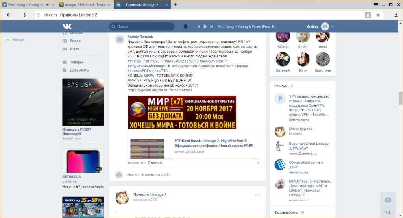This screenshot has width=403, height=218.
Task: Switch to the Fetti Gang tab
Action: tap(26, 5)
